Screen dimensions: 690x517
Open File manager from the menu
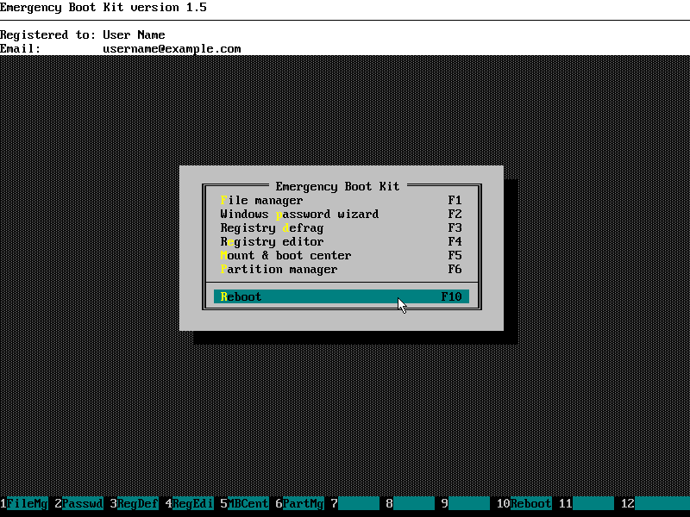point(341,201)
